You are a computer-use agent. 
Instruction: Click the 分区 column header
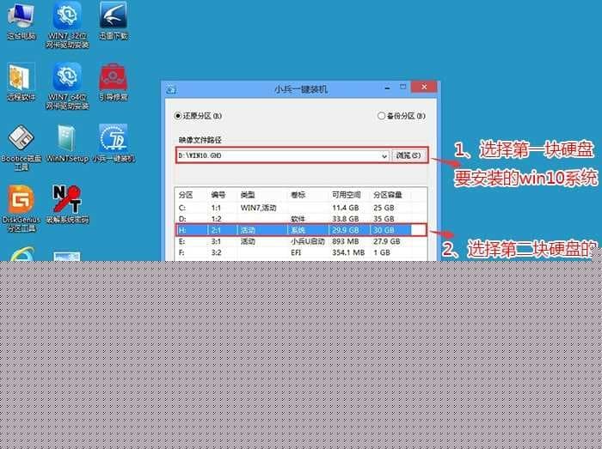[186, 195]
